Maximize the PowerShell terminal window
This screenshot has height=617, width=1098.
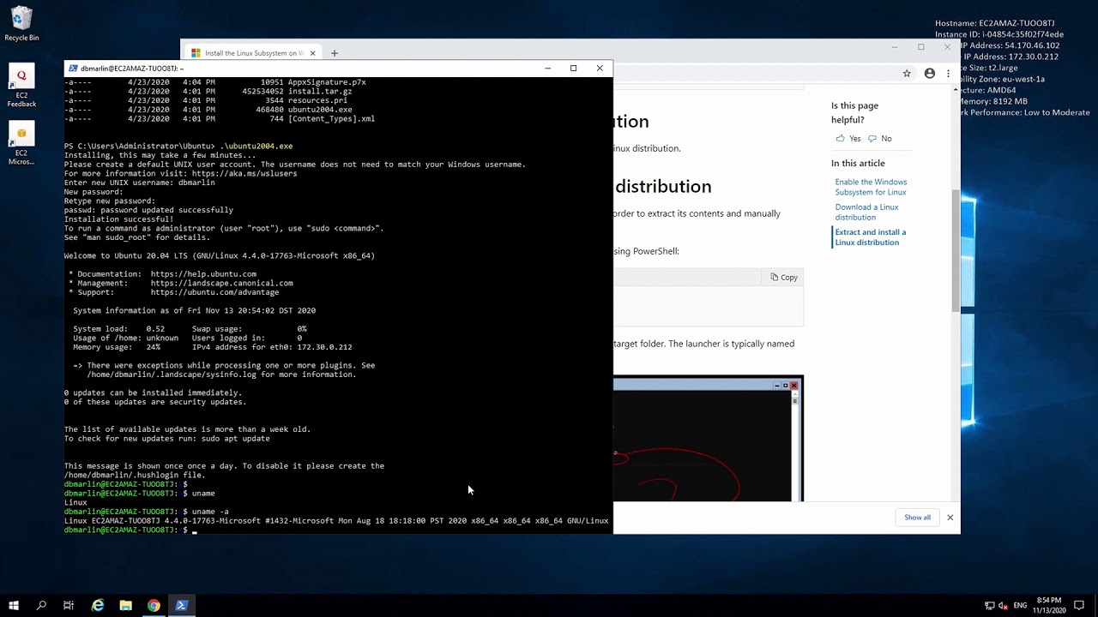pos(573,69)
